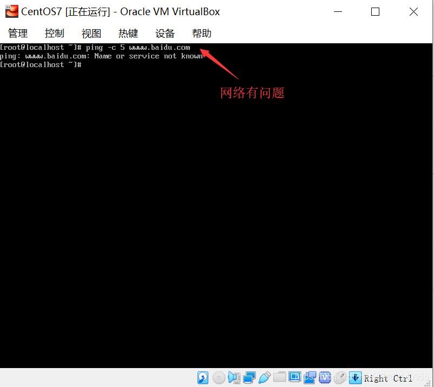Screen dimensions: 434x387
Task: Open the 管理 menu
Action: (18, 34)
